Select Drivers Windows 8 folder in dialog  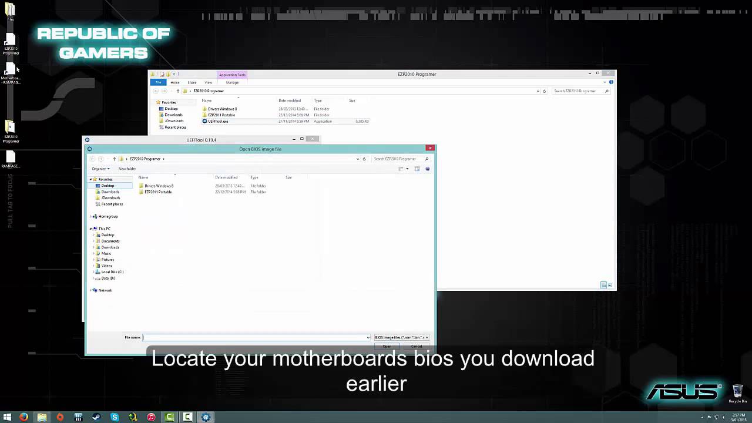tap(159, 186)
